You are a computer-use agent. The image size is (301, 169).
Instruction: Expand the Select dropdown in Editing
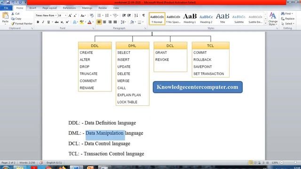pyautogui.click(x=287, y=23)
